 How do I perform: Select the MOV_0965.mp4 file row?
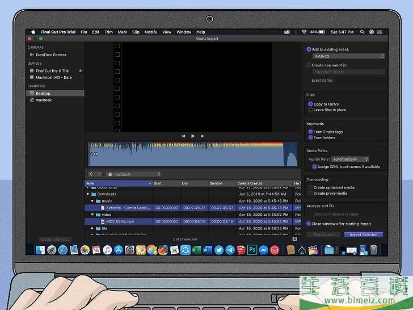coord(192,221)
